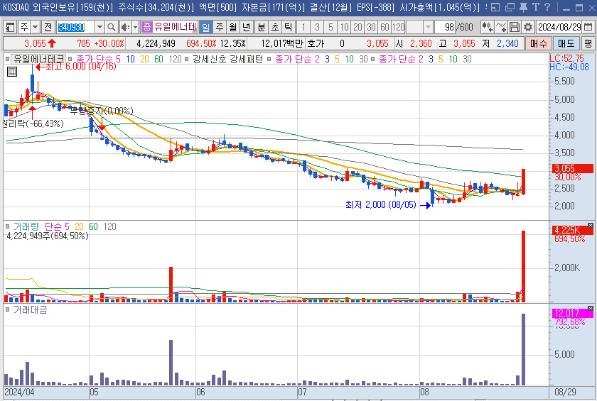
Task: Click the 호가 quote label
Action: [x=315, y=43]
